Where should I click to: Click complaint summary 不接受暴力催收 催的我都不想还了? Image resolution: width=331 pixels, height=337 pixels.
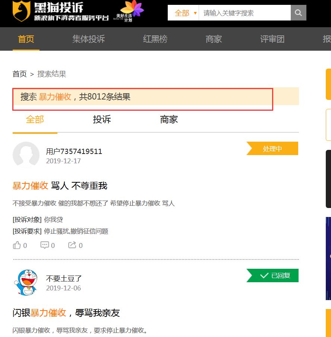click(94, 203)
